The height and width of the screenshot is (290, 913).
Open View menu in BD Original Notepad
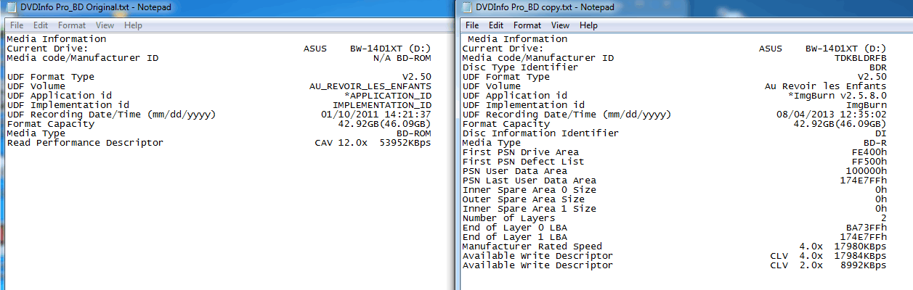click(105, 25)
